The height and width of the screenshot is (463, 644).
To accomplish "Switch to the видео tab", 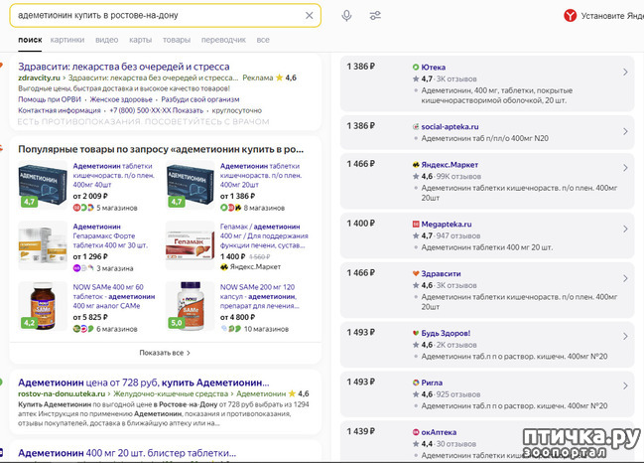I will pyautogui.click(x=107, y=40).
